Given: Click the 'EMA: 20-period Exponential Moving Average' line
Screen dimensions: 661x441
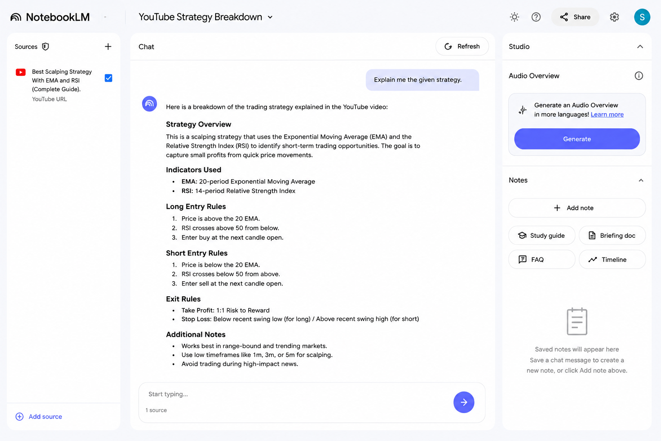Looking at the screenshot, I should pos(248,182).
